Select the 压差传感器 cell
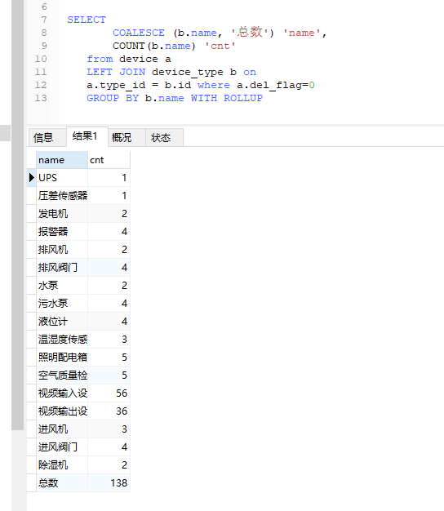 point(61,196)
